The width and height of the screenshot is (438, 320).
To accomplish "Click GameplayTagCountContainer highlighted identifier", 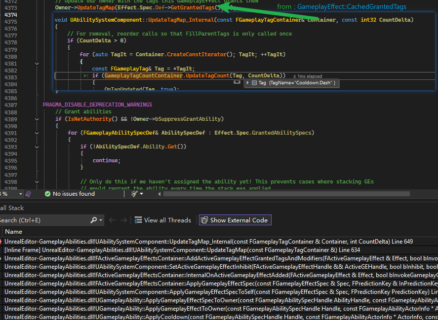I will coord(143,75).
